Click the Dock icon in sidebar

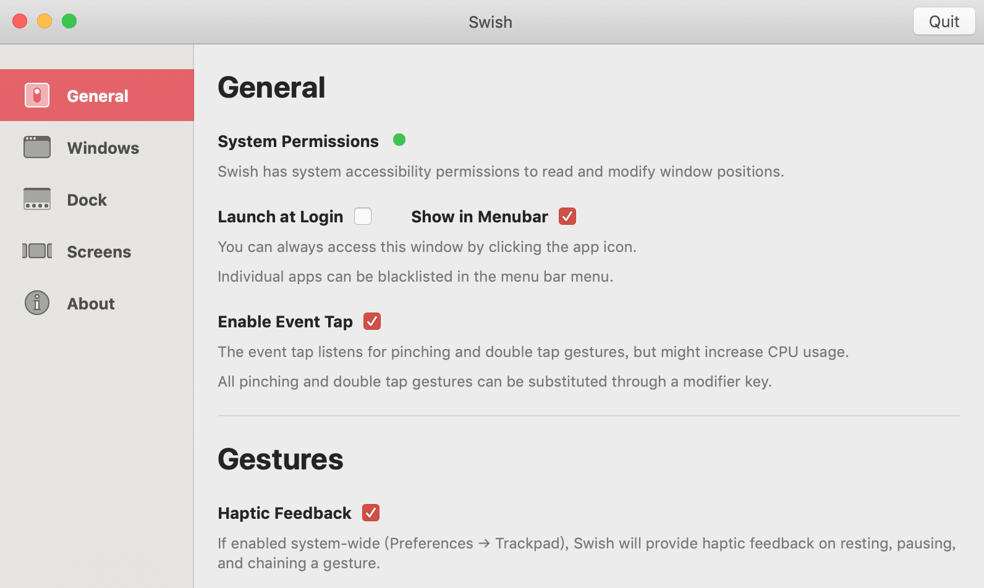[x=37, y=199]
